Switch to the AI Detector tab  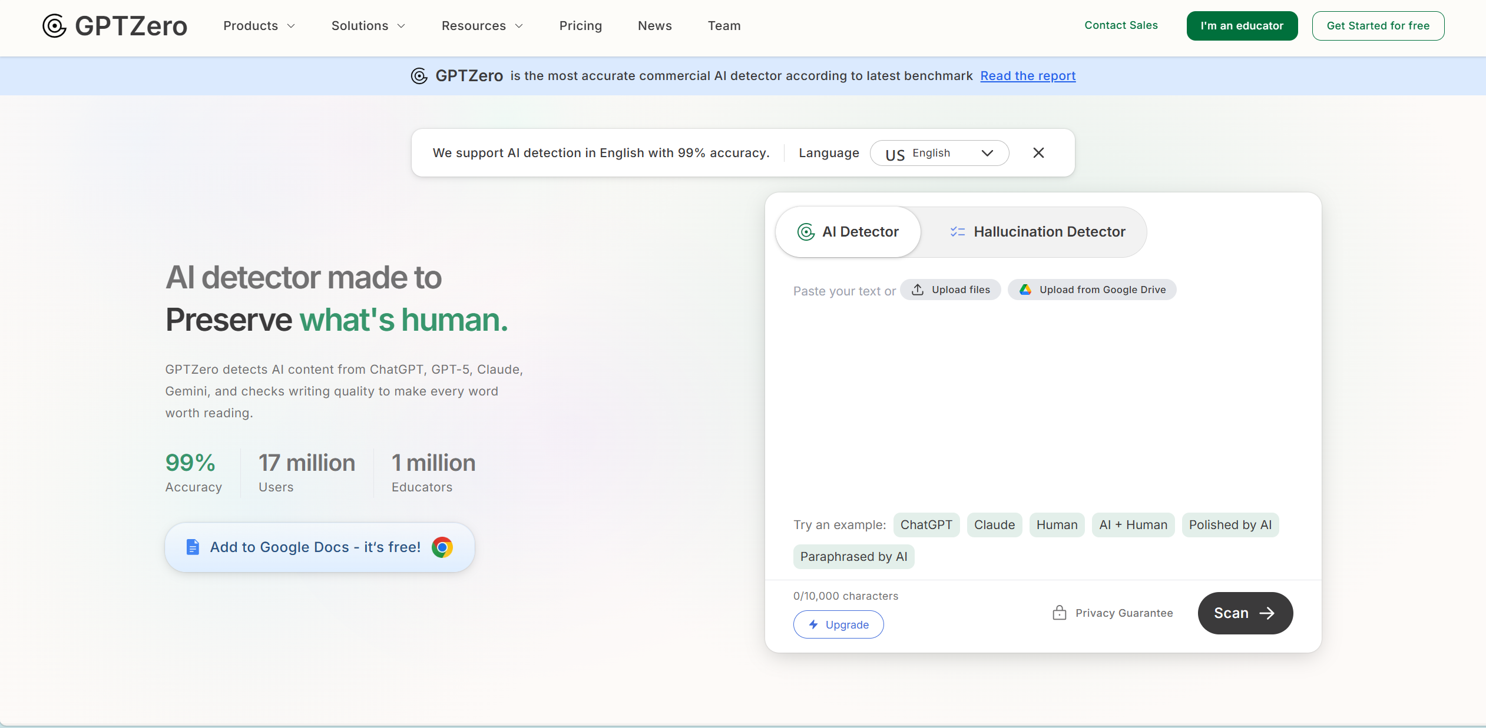[848, 232]
